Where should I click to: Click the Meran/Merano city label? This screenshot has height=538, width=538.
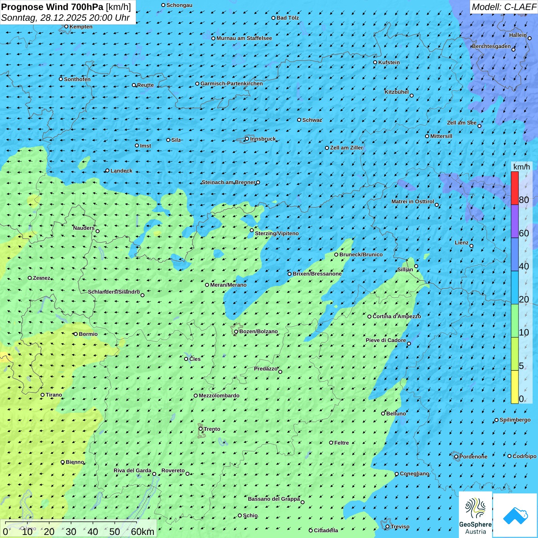click(228, 285)
